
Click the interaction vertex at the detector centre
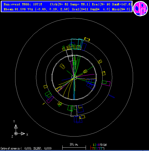tap(74, 77)
